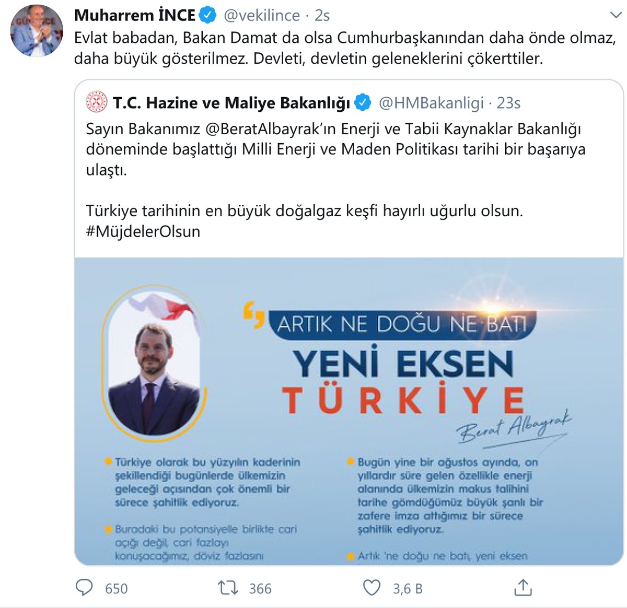Image resolution: width=627 pixels, height=608 pixels.
Task: Follow the #MüjdelerOlsun hashtag
Action: click(143, 231)
